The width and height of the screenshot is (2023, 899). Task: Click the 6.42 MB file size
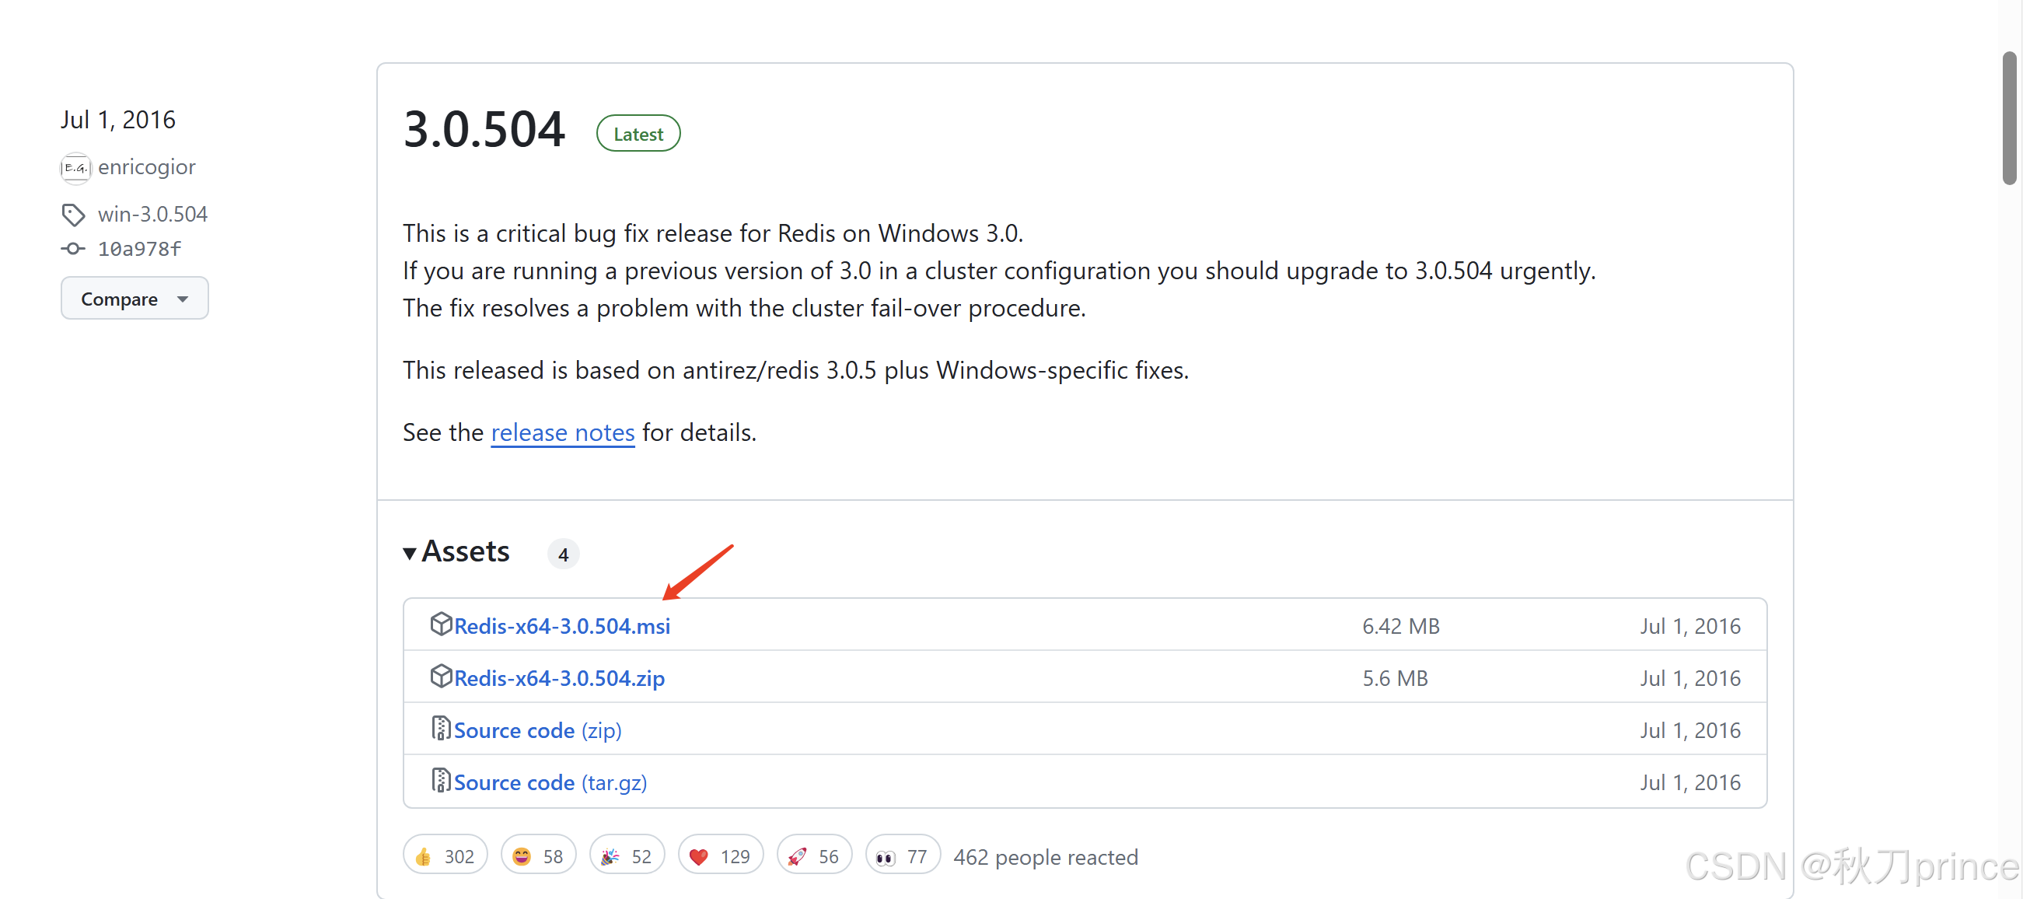click(x=1400, y=626)
